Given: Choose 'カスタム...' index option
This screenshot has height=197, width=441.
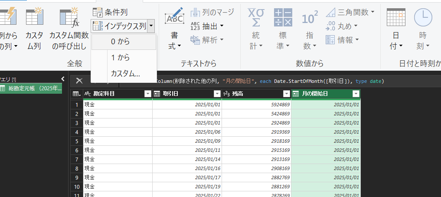Looking at the screenshot, I should click(x=125, y=73).
